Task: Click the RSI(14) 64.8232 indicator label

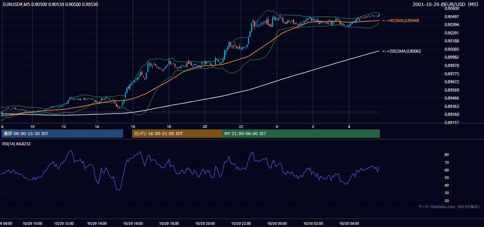Action: click(17, 144)
